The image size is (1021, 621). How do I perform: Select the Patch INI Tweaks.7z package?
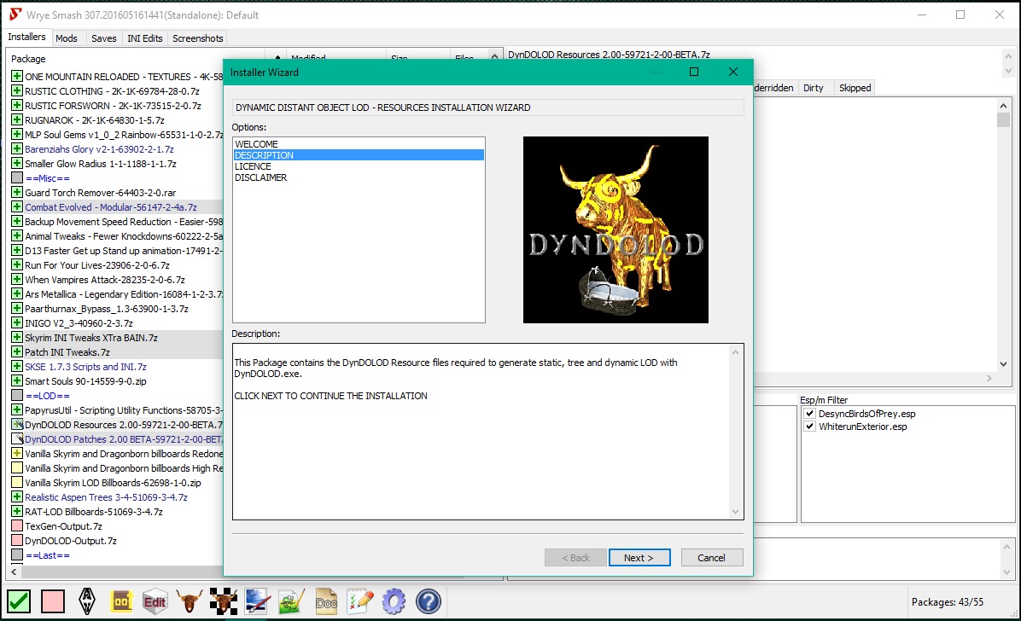coord(117,352)
